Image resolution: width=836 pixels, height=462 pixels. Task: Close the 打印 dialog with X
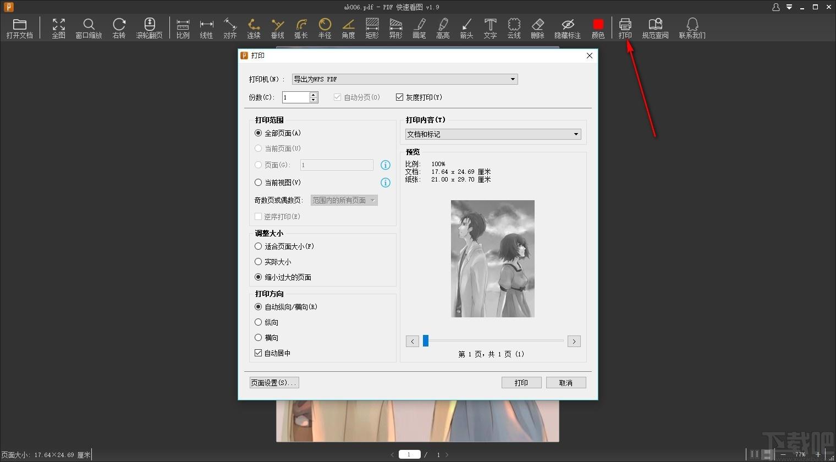(590, 56)
